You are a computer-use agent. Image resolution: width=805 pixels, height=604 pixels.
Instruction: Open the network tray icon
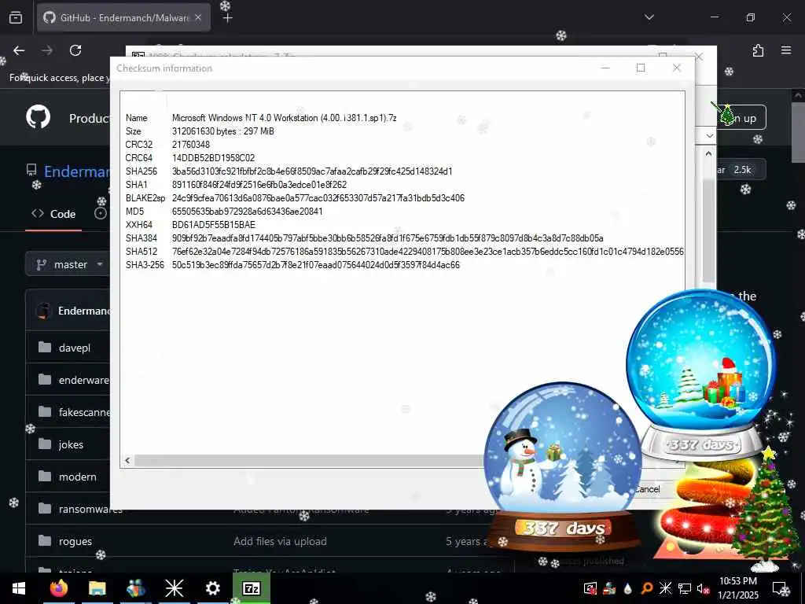685,588
